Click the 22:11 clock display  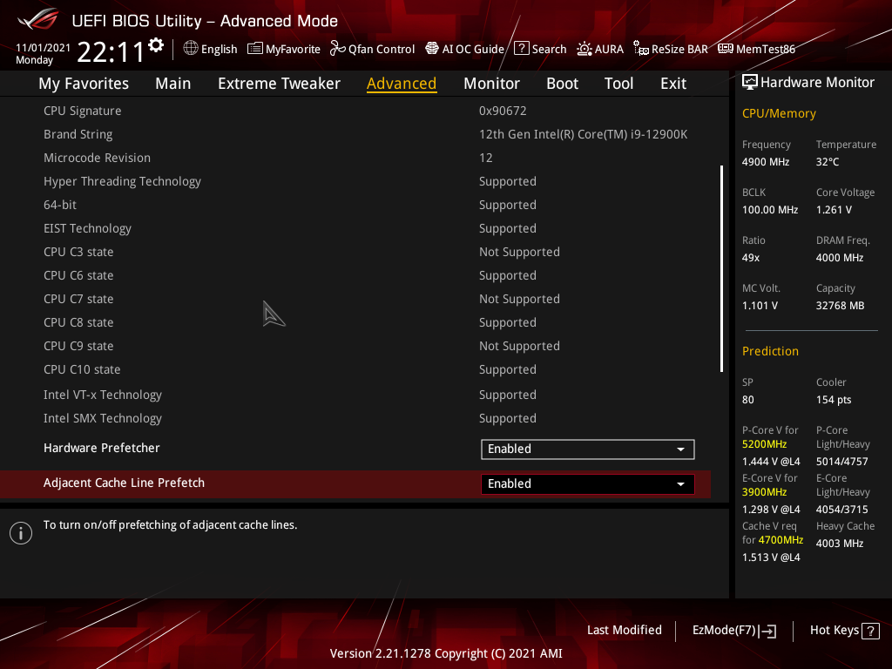click(x=111, y=51)
